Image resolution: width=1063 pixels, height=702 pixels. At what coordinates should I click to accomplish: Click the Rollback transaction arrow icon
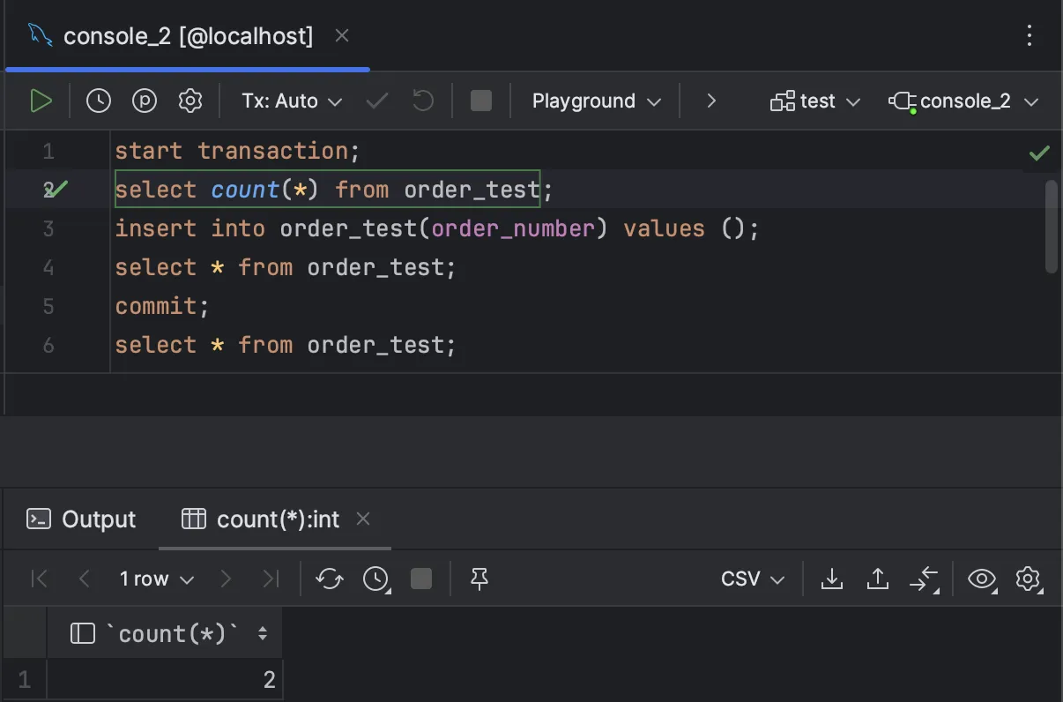[x=423, y=101]
